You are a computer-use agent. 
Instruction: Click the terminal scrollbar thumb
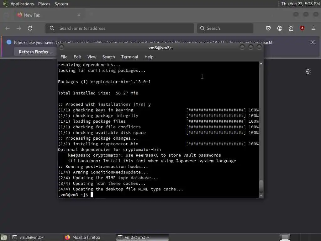tap(261, 186)
